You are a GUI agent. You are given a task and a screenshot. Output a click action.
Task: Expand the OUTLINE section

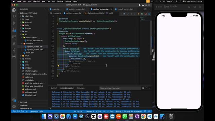coord(24,102)
